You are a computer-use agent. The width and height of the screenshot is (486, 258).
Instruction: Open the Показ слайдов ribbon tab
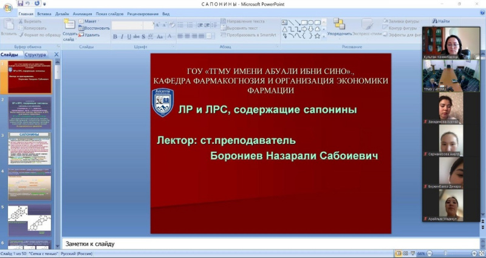109,14
